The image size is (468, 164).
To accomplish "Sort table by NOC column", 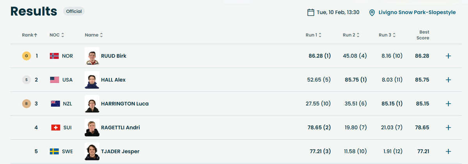I will coord(57,35).
